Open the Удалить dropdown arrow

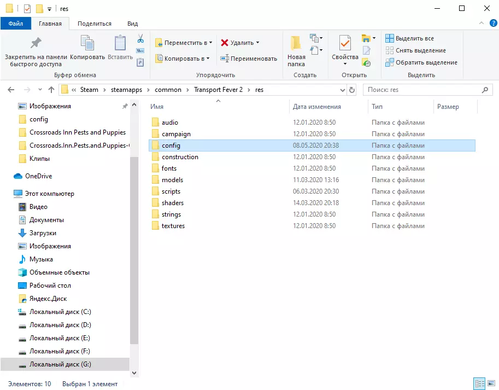(257, 42)
